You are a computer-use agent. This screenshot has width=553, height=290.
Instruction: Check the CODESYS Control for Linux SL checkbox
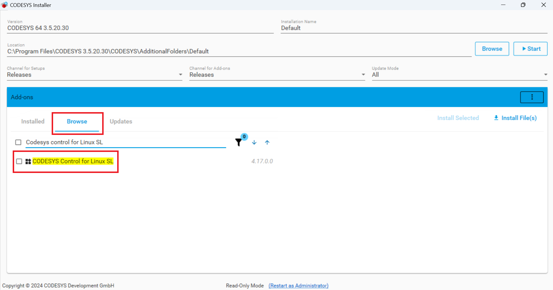19,161
